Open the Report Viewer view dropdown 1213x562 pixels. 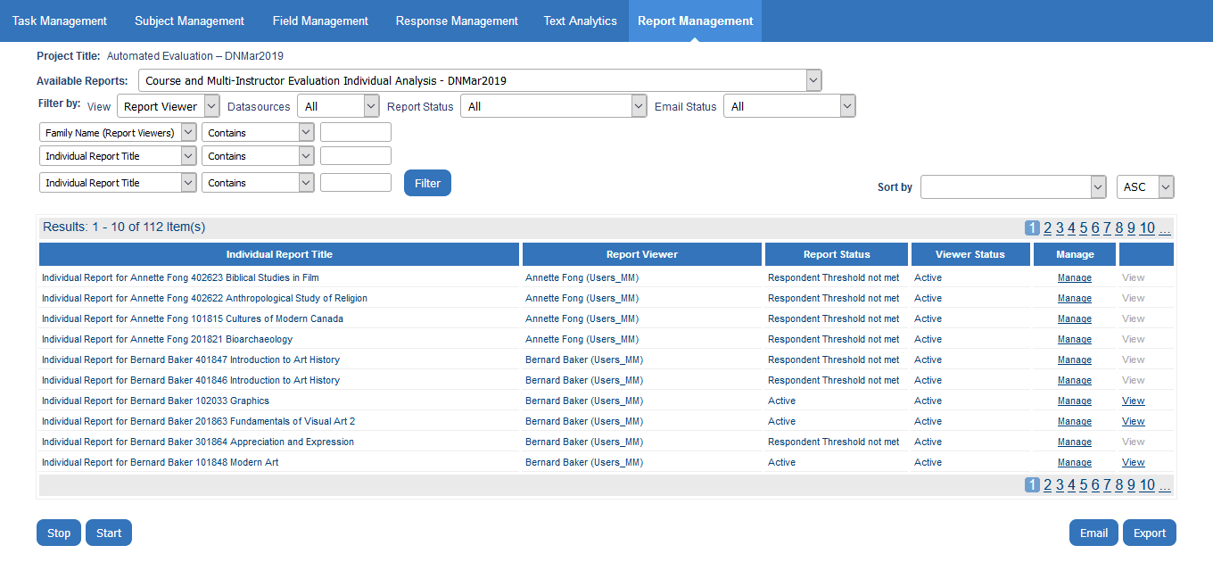(168, 106)
